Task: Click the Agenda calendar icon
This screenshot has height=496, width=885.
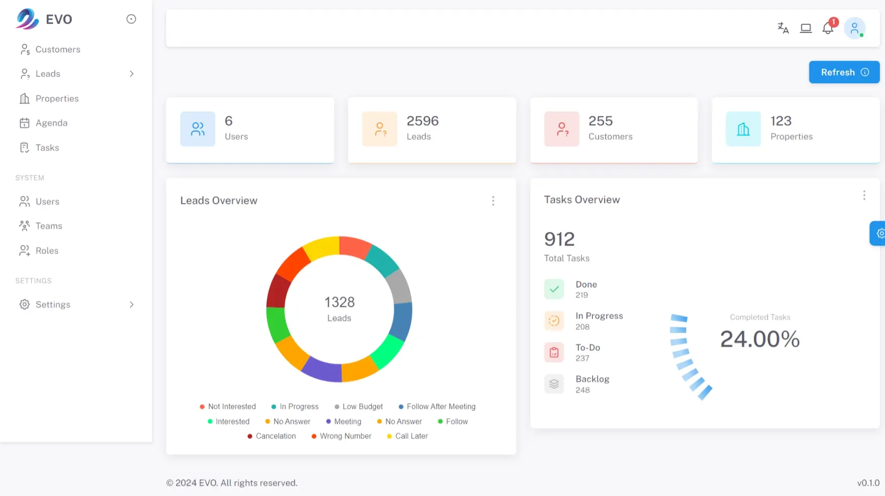Action: [25, 123]
